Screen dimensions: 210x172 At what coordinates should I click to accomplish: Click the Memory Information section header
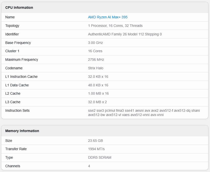point(22,131)
